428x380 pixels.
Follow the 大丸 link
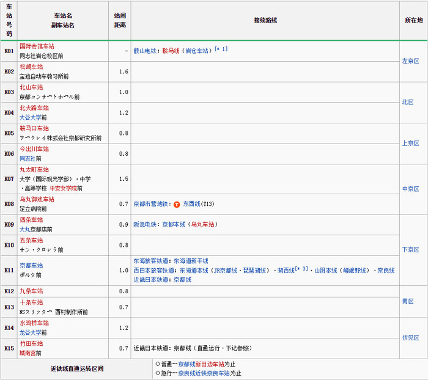[24, 230]
